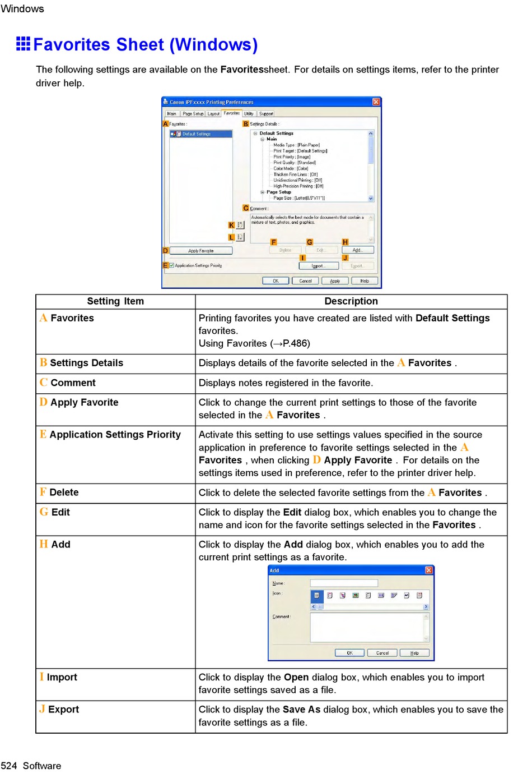Follow the 'Using Favorites (→P.486)' page reference
Viewport: 532px width, 773px height.
coord(254,343)
